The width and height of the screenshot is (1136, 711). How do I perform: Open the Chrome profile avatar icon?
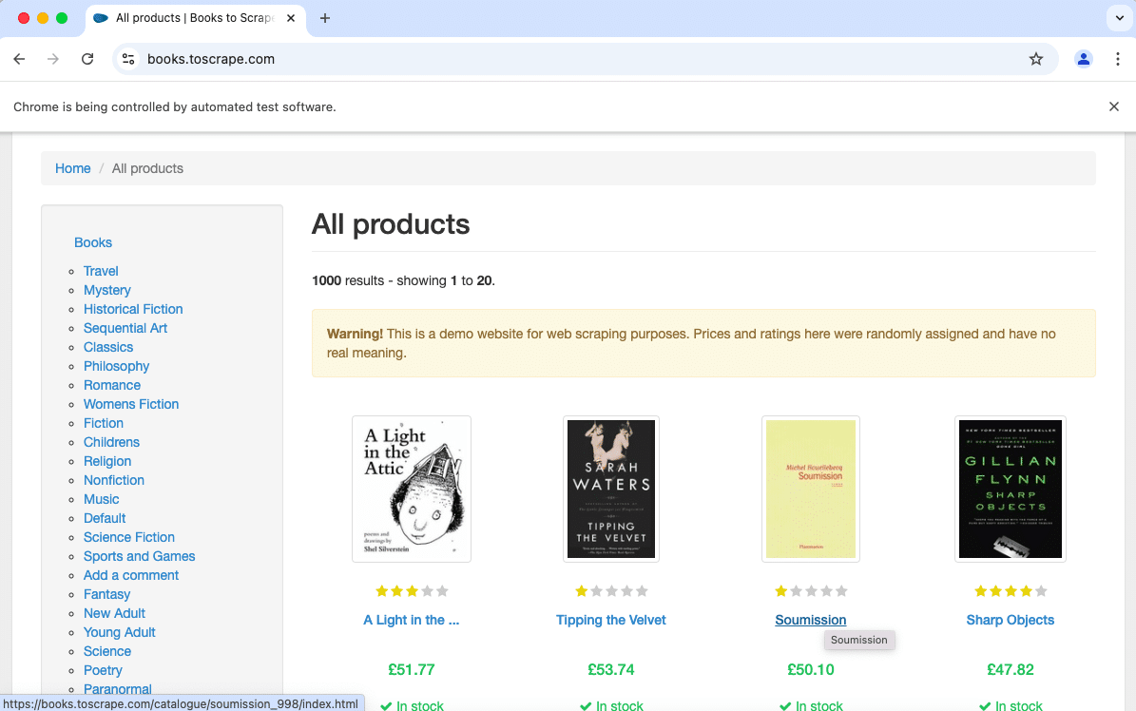tap(1083, 59)
